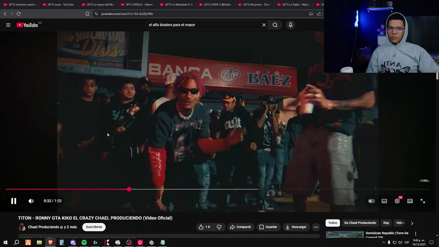
Task: Open the system volume control
Action: (x=400, y=243)
